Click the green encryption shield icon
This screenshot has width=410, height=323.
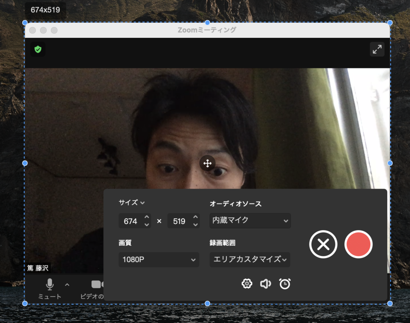[x=38, y=49]
